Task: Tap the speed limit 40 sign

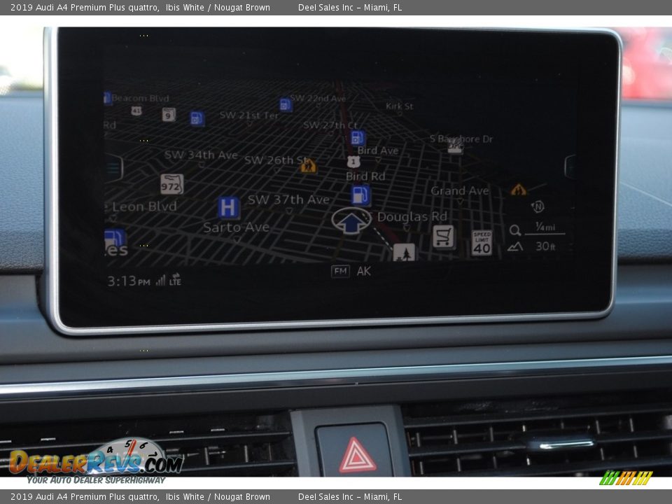Action: (x=482, y=242)
